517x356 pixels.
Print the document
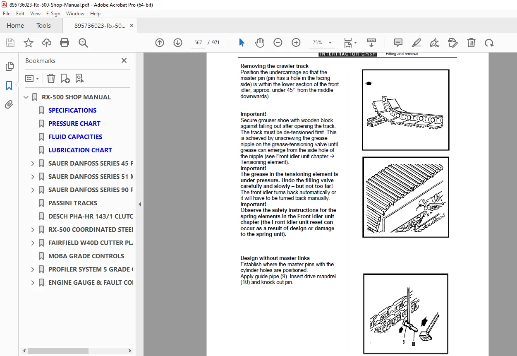65,43
